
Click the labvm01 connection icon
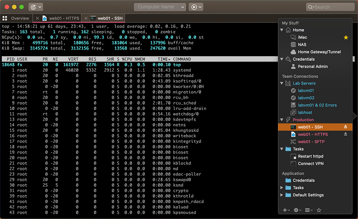[293, 91]
